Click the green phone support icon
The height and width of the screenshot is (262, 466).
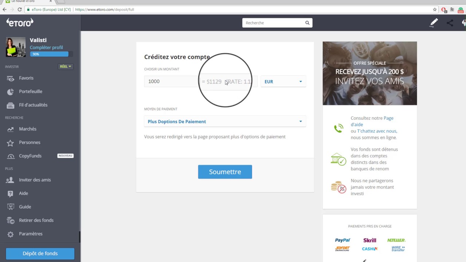[x=339, y=128]
